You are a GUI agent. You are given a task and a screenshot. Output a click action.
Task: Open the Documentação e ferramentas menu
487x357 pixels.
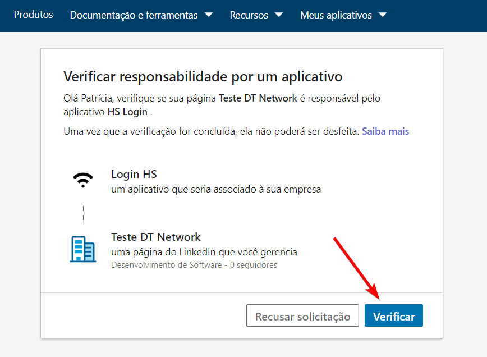click(x=134, y=15)
